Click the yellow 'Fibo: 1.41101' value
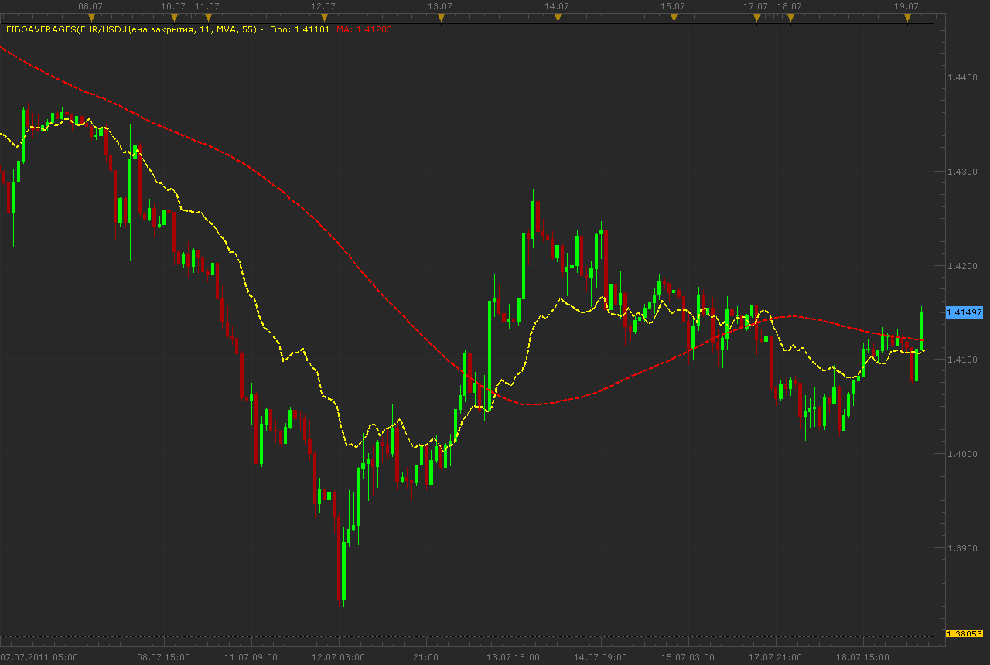The width and height of the screenshot is (990, 665). click(x=299, y=29)
